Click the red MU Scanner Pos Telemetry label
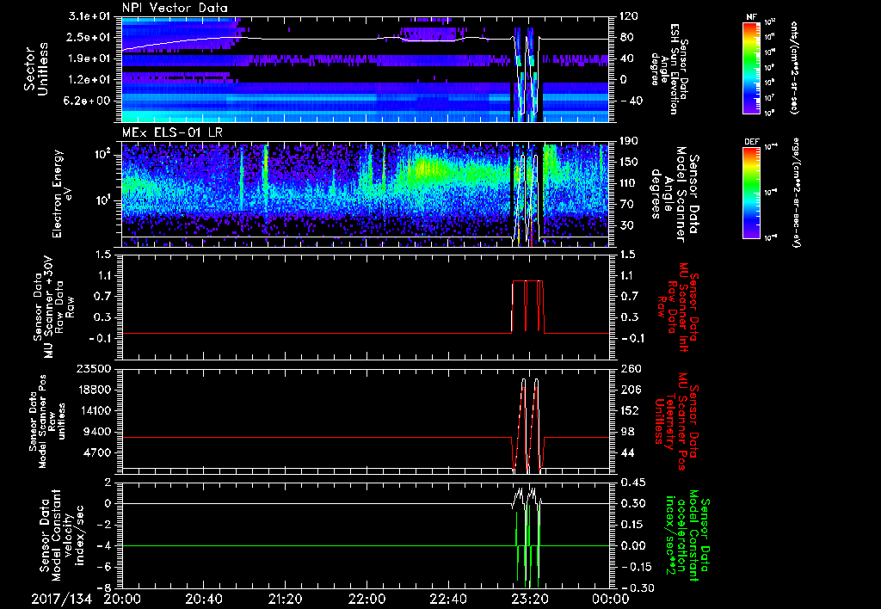881x609 pixels. pyautogui.click(x=676, y=421)
